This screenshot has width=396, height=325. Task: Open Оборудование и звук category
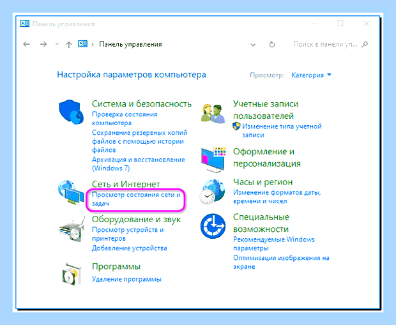(x=136, y=219)
